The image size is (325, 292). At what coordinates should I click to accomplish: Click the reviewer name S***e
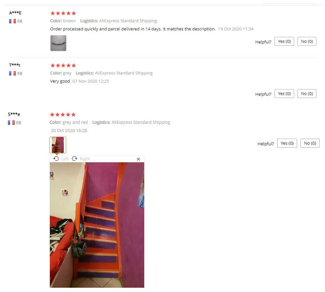click(14, 114)
